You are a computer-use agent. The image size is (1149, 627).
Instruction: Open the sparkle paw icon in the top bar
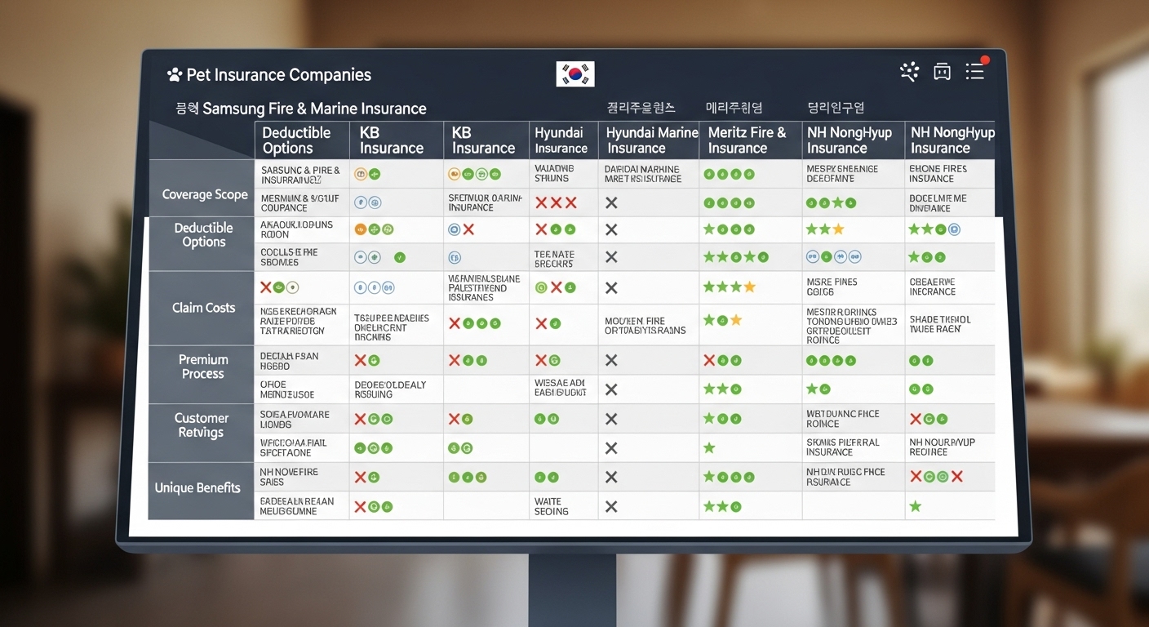click(x=909, y=72)
